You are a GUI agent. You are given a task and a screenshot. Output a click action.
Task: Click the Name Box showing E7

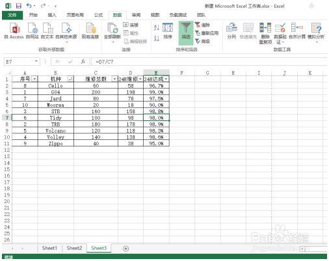tap(19, 62)
